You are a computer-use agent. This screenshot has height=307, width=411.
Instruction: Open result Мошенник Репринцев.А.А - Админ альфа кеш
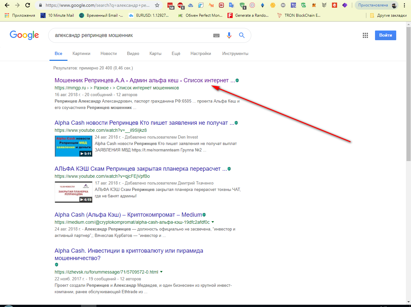145,80
